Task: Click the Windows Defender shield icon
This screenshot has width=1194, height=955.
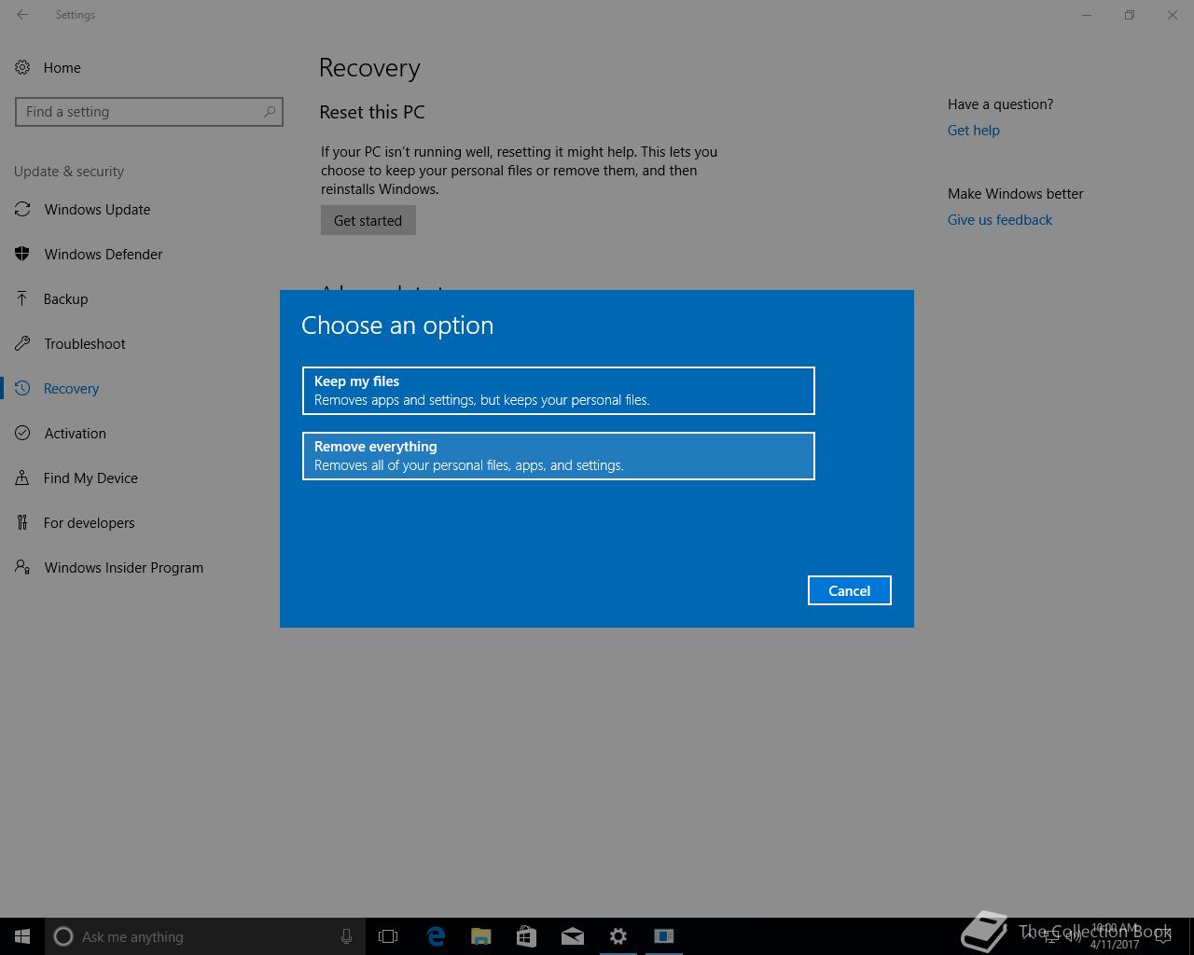Action: (22, 254)
